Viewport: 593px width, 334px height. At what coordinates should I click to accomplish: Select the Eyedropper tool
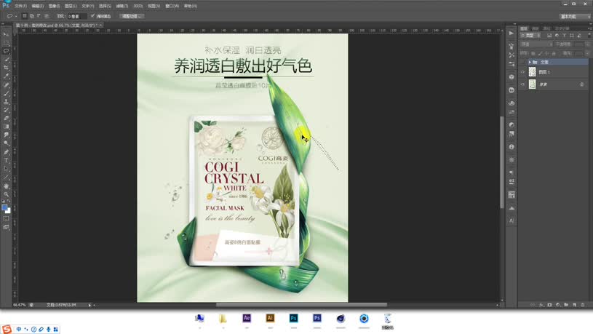(6, 76)
